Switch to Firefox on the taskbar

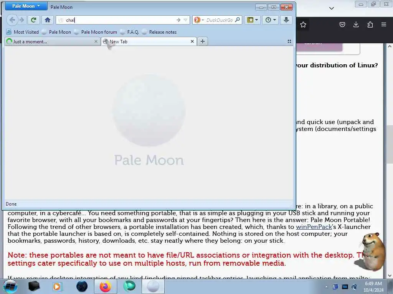106,286
